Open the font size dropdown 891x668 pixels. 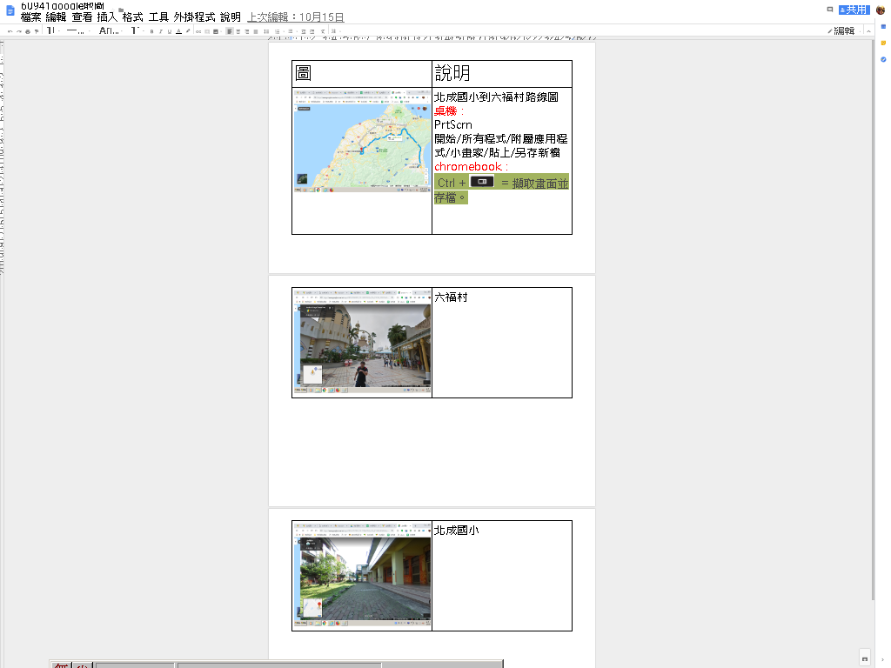pyautogui.click(x=137, y=30)
